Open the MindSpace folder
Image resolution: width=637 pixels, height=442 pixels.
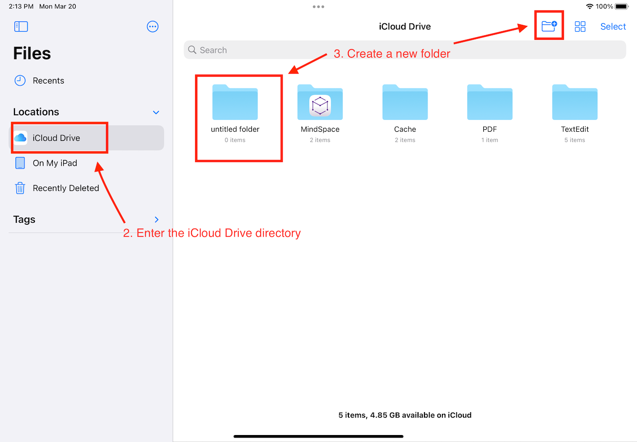click(x=320, y=103)
